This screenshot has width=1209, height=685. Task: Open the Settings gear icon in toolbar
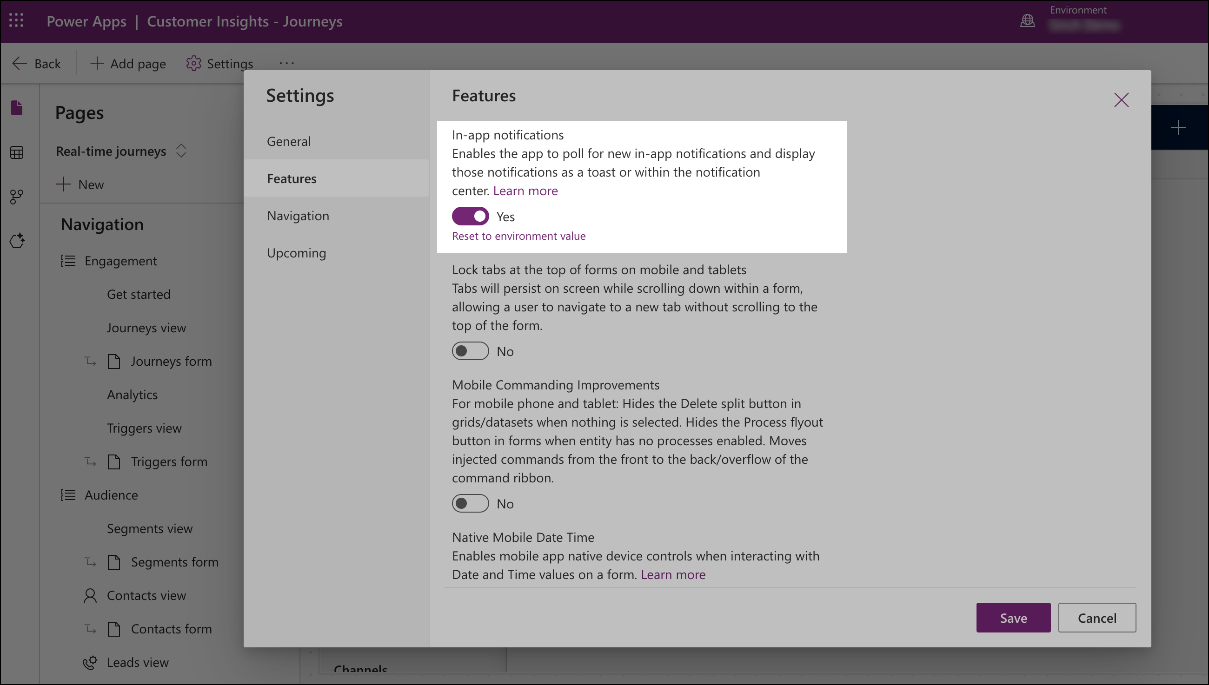(193, 64)
